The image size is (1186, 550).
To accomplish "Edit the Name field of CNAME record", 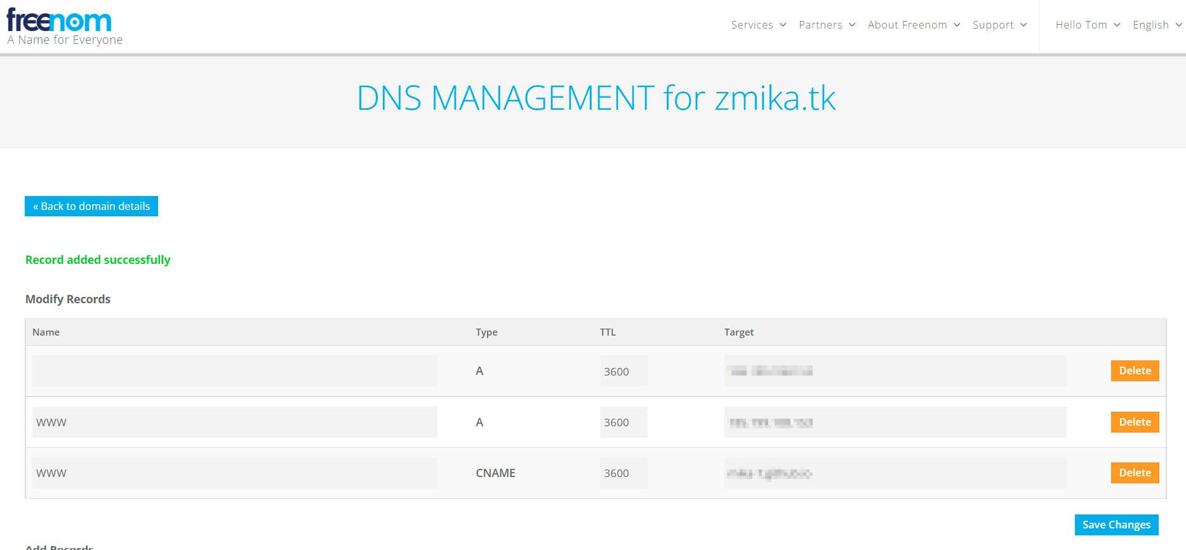I will click(x=234, y=473).
